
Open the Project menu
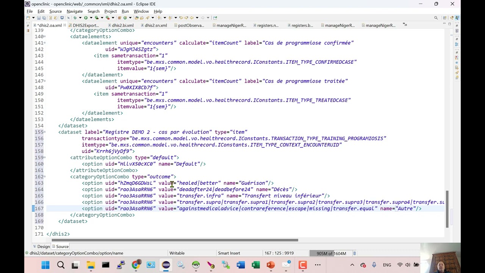point(111,11)
